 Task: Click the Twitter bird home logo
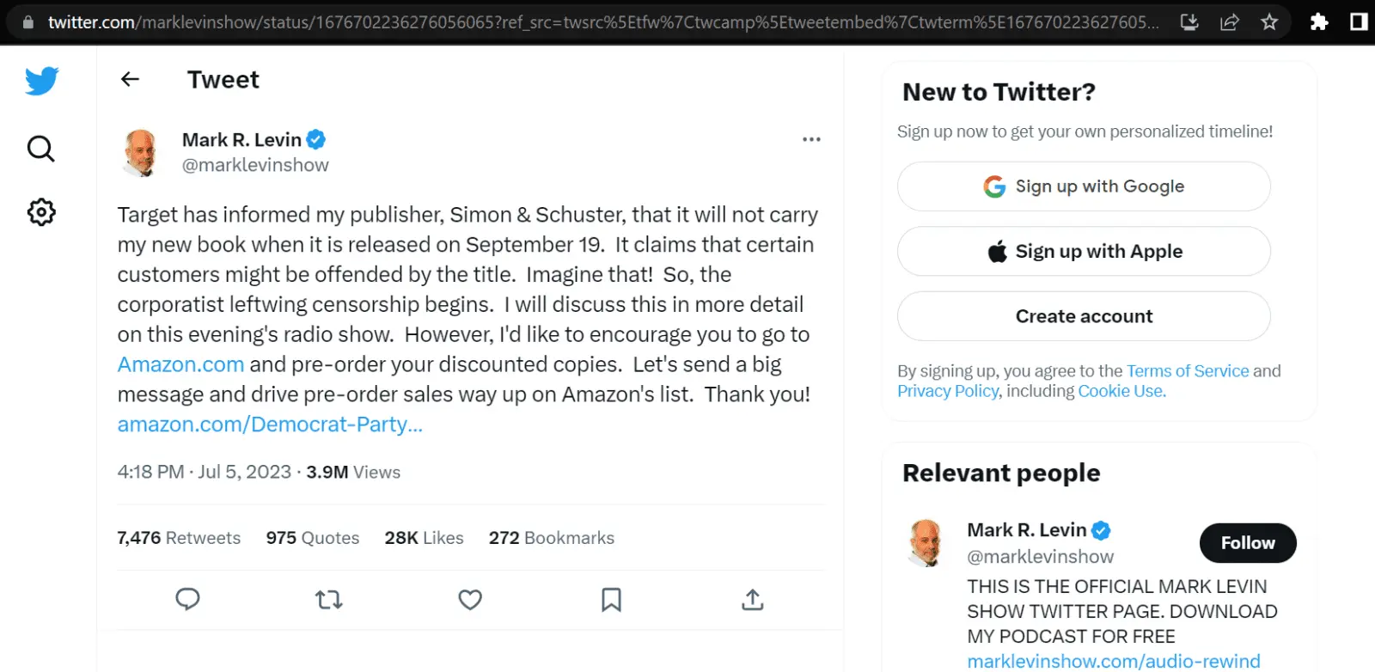41,81
